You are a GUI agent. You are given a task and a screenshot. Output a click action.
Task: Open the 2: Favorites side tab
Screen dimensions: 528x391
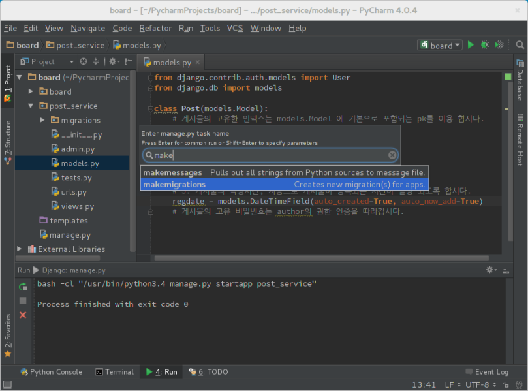7,336
